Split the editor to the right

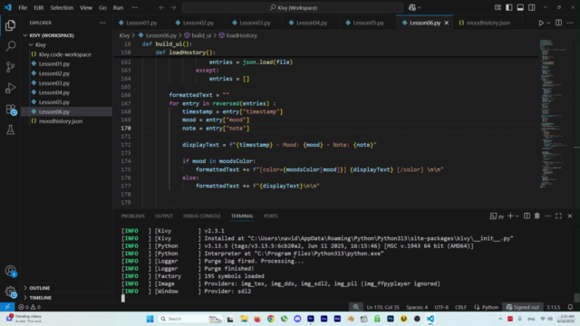558,23
